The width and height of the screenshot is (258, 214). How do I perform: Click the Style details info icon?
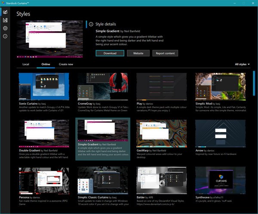[91, 24]
